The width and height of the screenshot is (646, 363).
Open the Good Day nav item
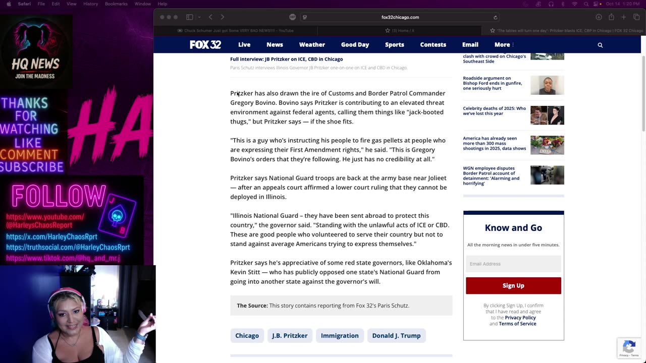[x=355, y=45]
